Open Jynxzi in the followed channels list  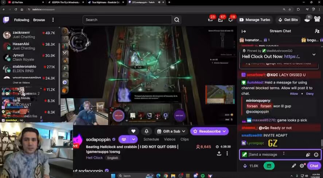point(29,57)
